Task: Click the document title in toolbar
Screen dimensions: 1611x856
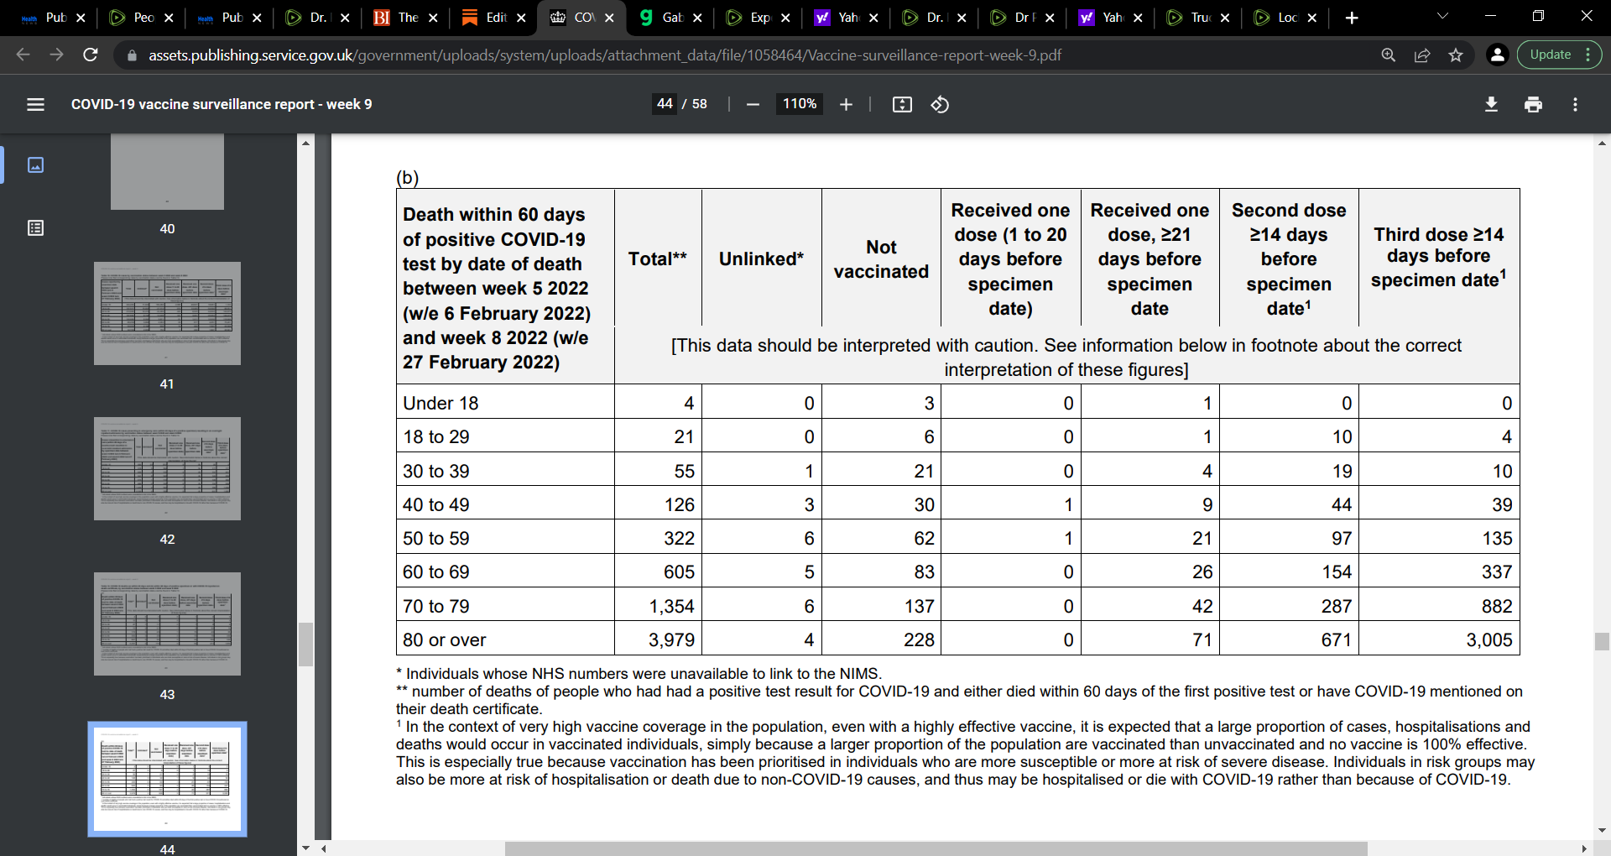Action: coord(222,104)
